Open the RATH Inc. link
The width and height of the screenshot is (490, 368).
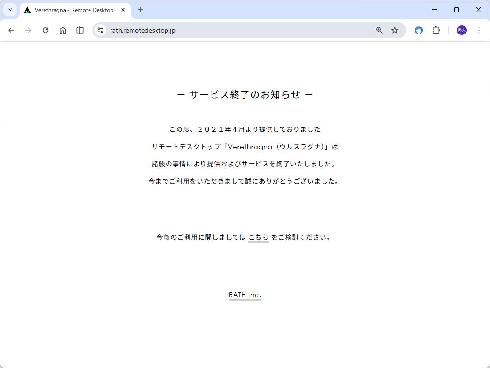[245, 295]
